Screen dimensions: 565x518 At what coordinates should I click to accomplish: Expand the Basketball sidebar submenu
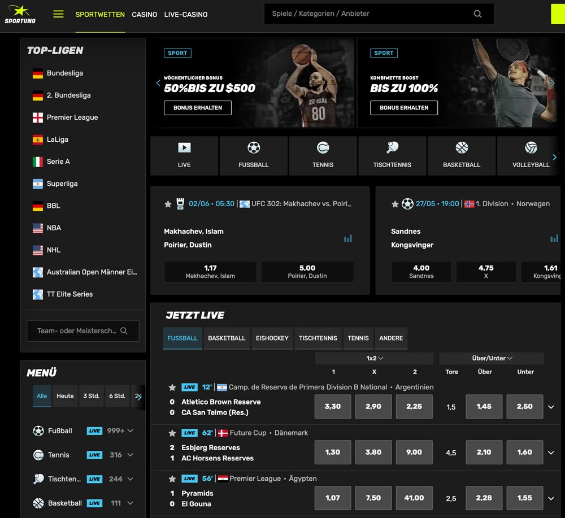click(x=131, y=503)
